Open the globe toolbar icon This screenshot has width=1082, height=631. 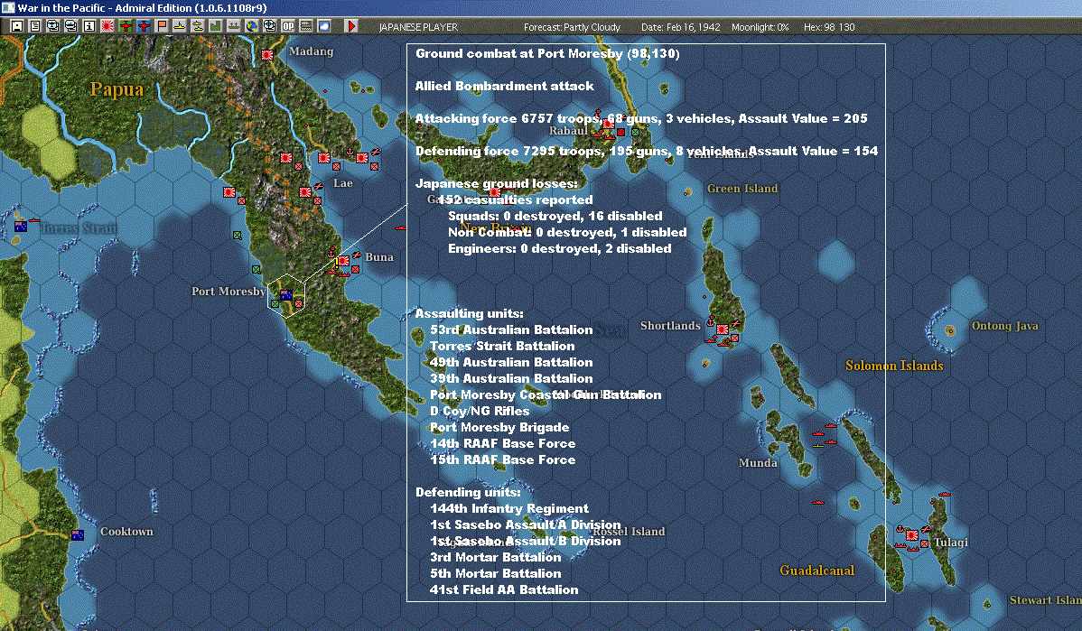(x=252, y=26)
